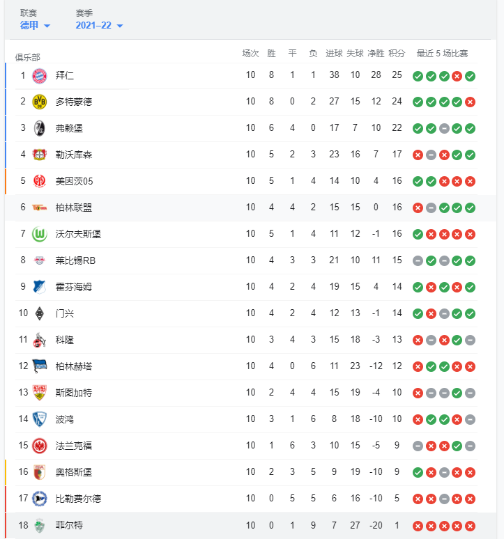Open the 勒沃库森 team link
504x539 pixels.
tap(74, 155)
